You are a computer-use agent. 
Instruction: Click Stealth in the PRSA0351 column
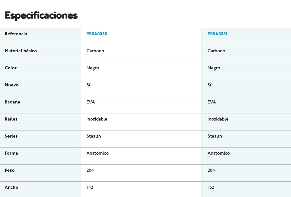point(215,136)
